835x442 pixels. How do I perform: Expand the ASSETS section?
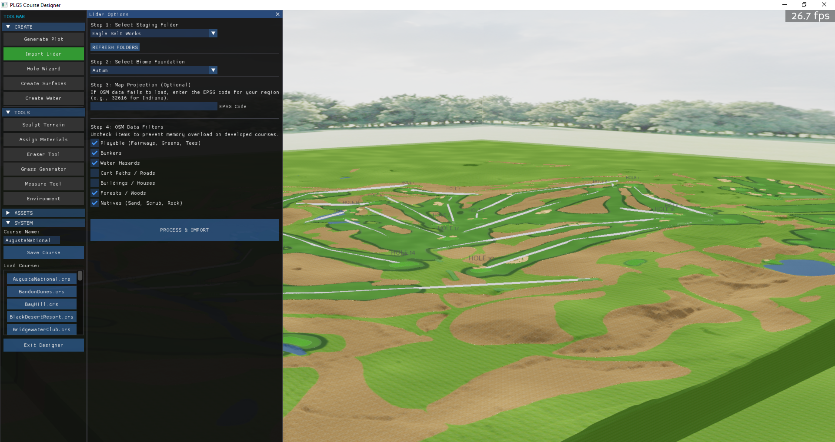(x=43, y=213)
